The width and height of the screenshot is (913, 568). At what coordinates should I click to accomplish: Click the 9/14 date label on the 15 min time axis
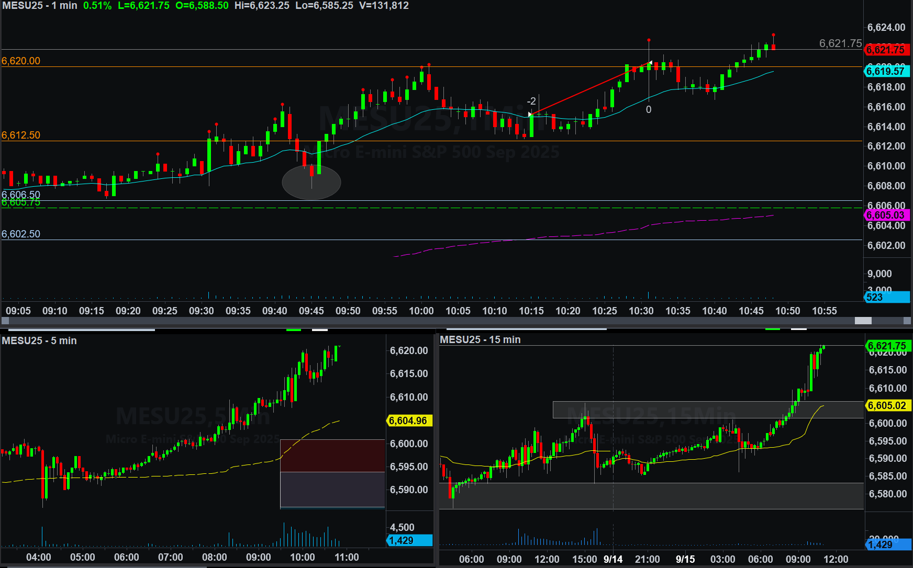[x=613, y=559]
